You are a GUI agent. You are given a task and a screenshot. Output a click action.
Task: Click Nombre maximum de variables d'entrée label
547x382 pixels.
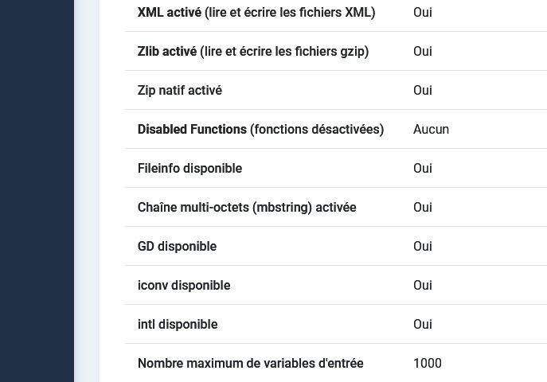(x=251, y=364)
